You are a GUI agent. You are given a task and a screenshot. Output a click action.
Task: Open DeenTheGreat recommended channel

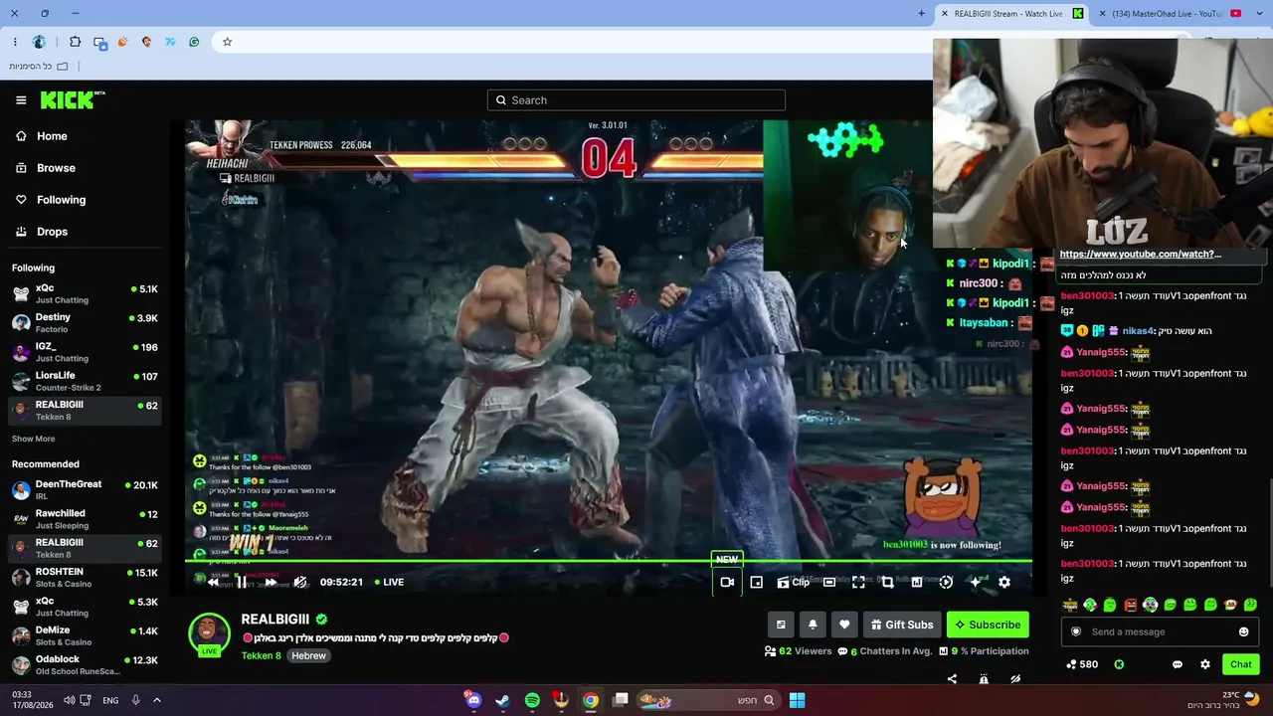[85, 489]
